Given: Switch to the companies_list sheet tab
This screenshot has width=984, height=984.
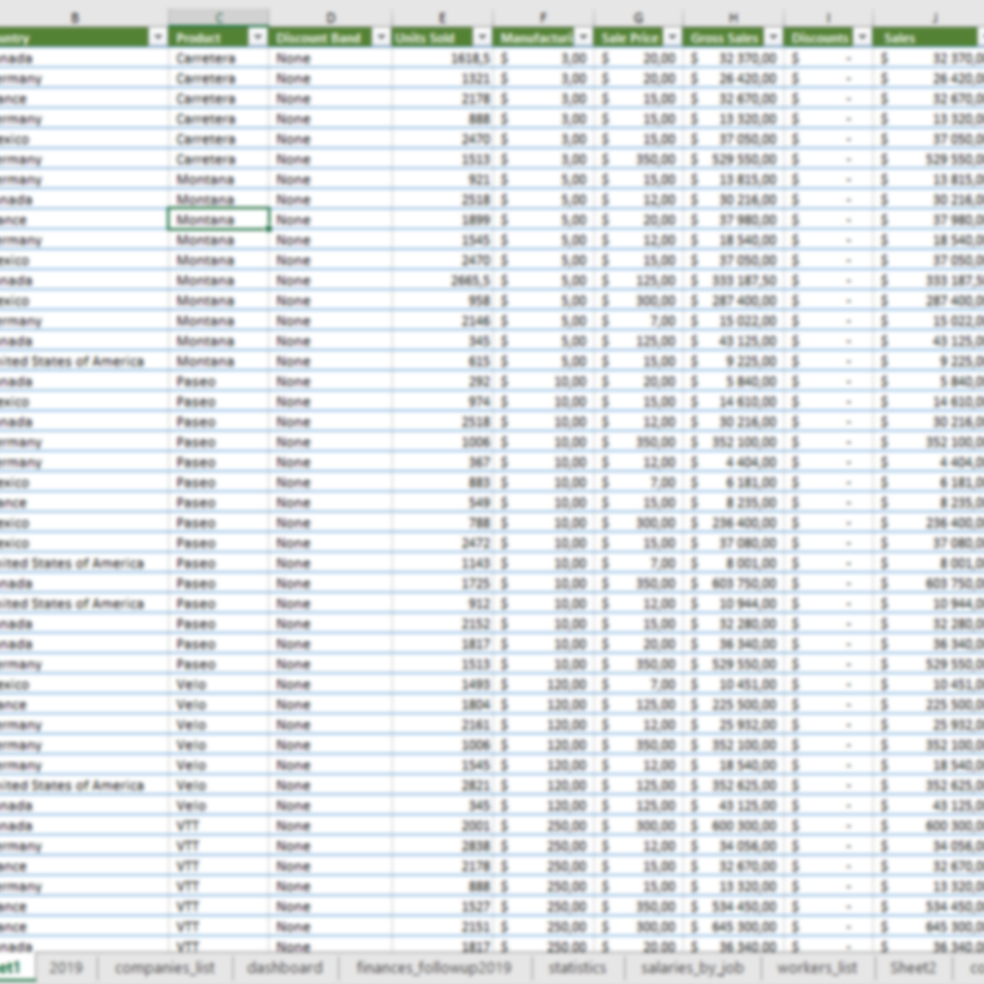Looking at the screenshot, I should pos(164,968).
